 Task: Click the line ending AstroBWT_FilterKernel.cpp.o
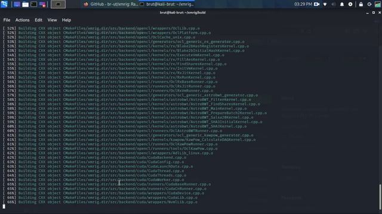[127, 100]
